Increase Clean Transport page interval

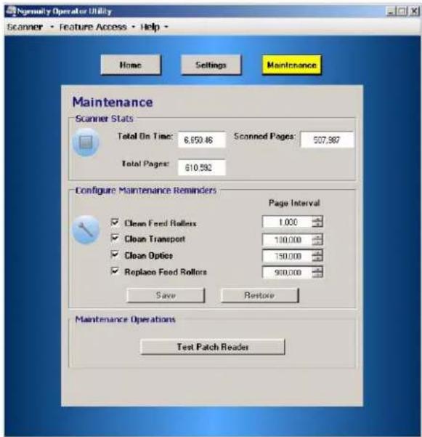pos(317,236)
